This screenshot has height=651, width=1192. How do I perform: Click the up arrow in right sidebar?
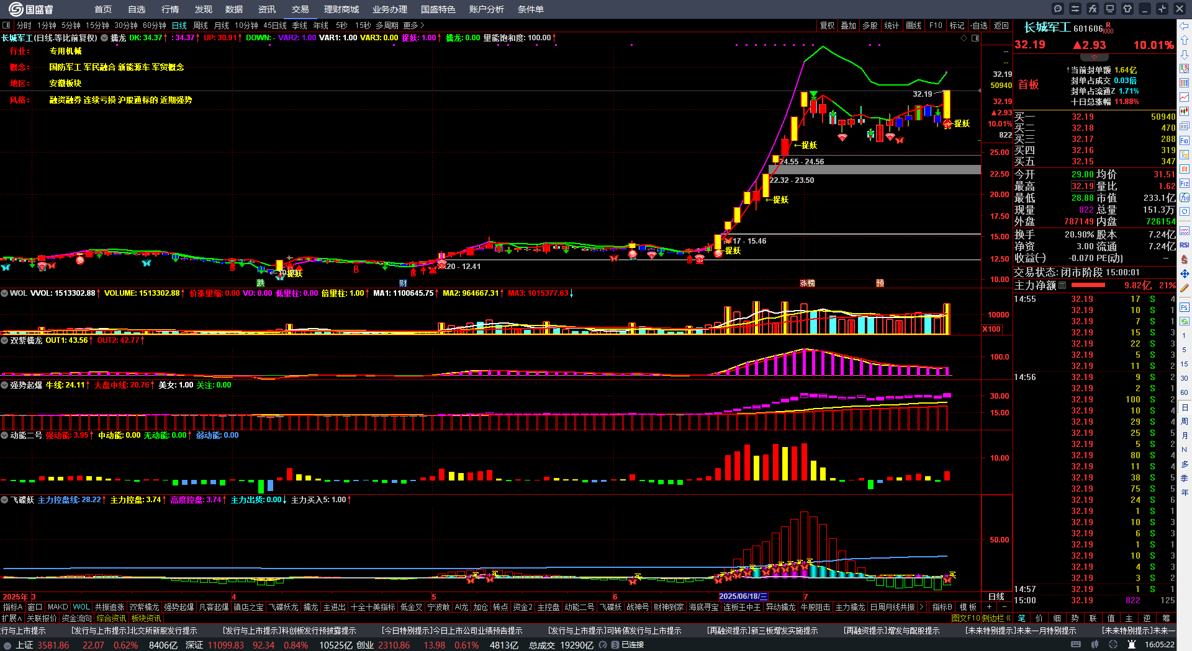[1185, 40]
